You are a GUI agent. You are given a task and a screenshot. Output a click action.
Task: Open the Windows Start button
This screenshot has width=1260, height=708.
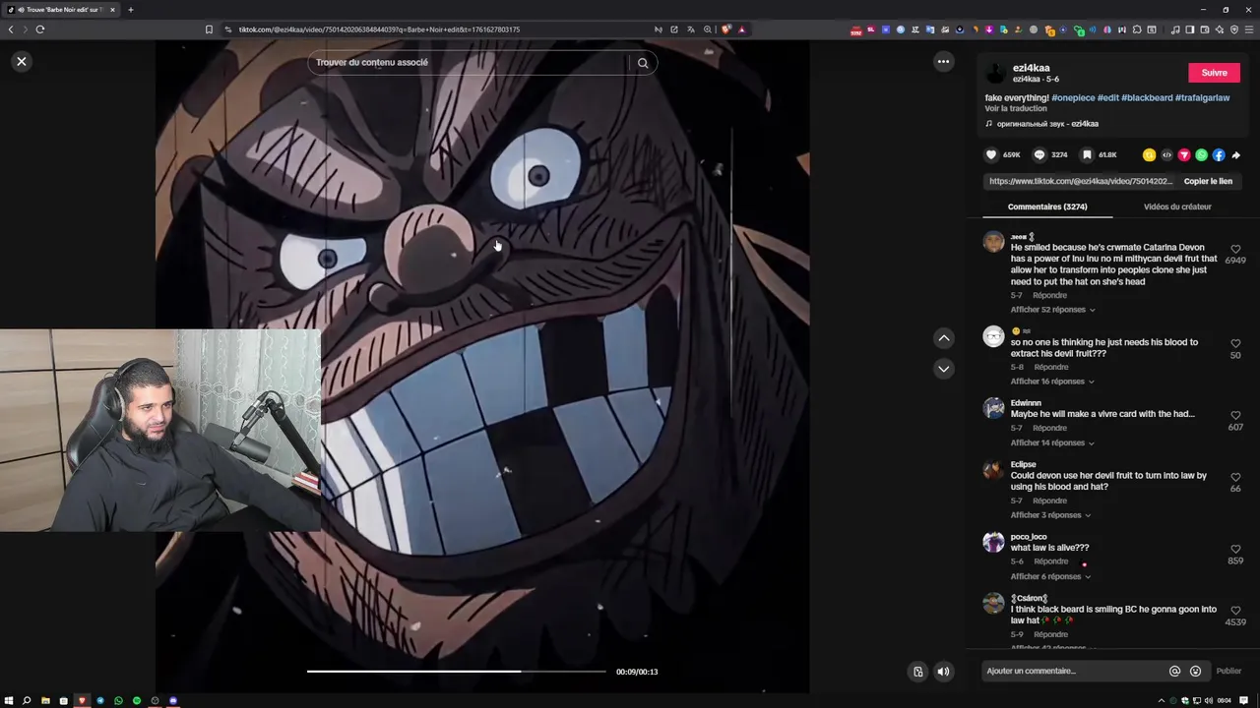pyautogui.click(x=9, y=700)
